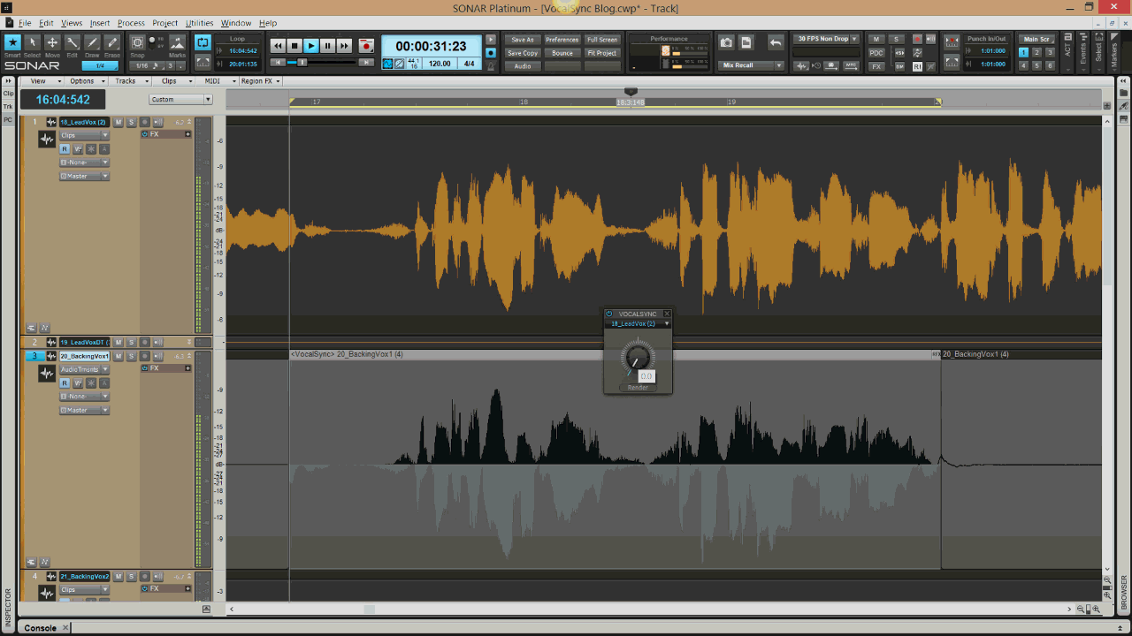Viewport: 1132px width, 636px height.
Task: Click Render in VocalSync window
Action: pos(638,388)
